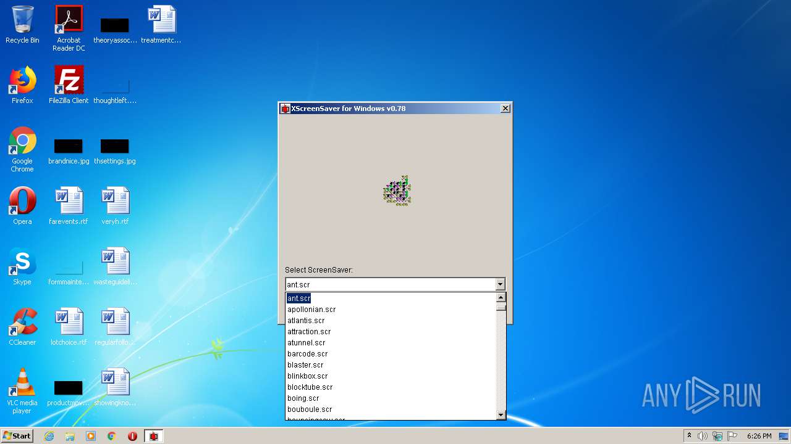This screenshot has height=444, width=791.
Task: Choose blaster.scr from the list
Action: [391, 365]
